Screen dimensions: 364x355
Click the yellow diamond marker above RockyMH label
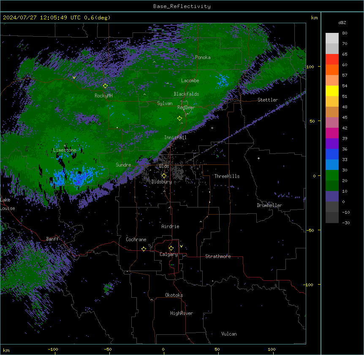click(106, 86)
